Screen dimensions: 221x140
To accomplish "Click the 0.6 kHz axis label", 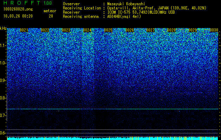I will coord(2,133).
